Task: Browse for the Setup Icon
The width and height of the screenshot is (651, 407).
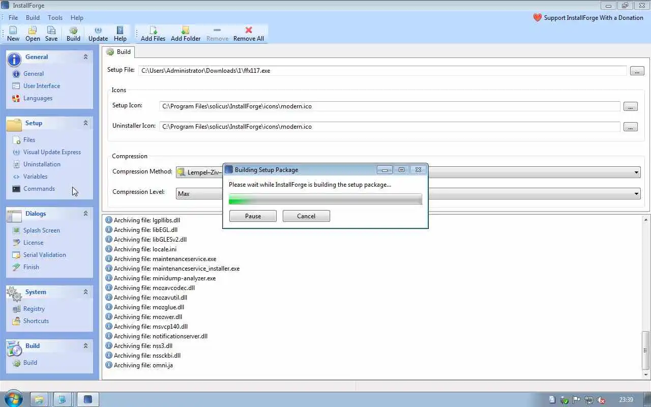Action: 630,107
